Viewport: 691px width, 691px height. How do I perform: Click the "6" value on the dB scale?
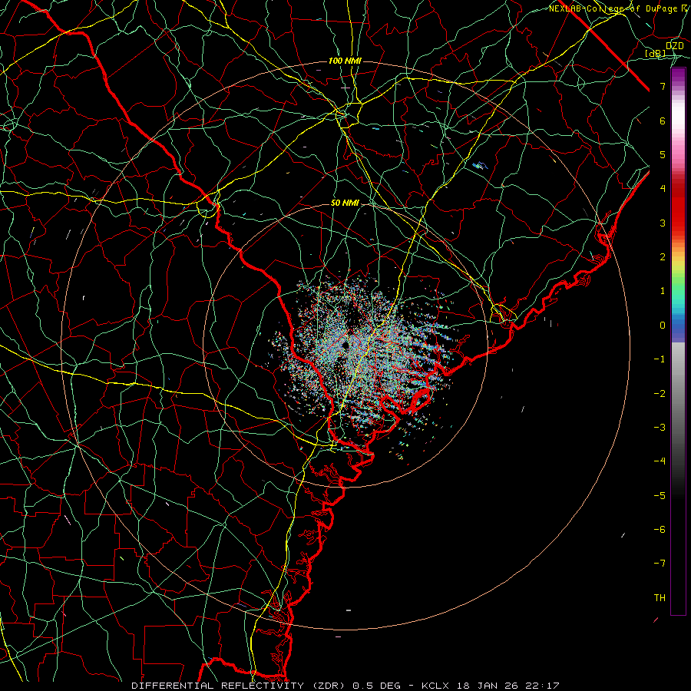(663, 121)
